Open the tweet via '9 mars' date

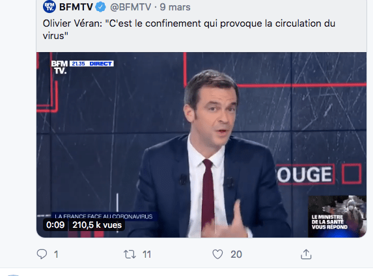(x=175, y=7)
